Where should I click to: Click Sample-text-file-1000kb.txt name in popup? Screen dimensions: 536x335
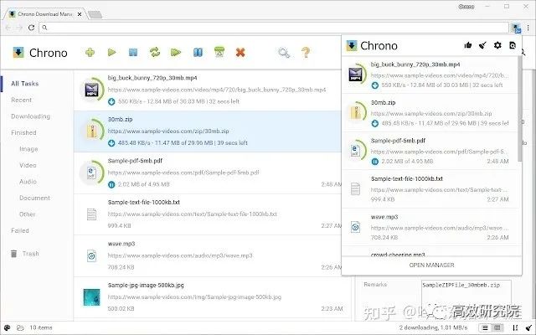pyautogui.click(x=407, y=178)
